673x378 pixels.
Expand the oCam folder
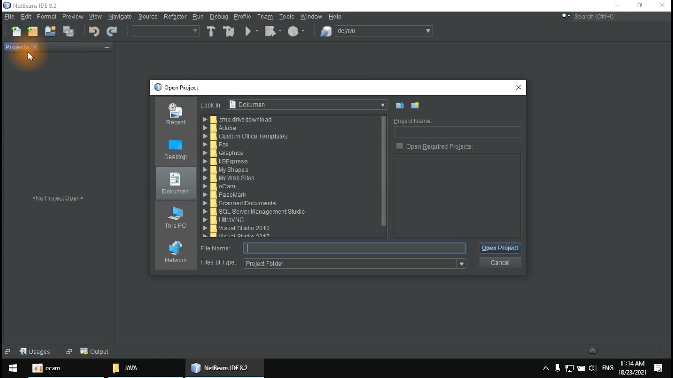click(206, 186)
